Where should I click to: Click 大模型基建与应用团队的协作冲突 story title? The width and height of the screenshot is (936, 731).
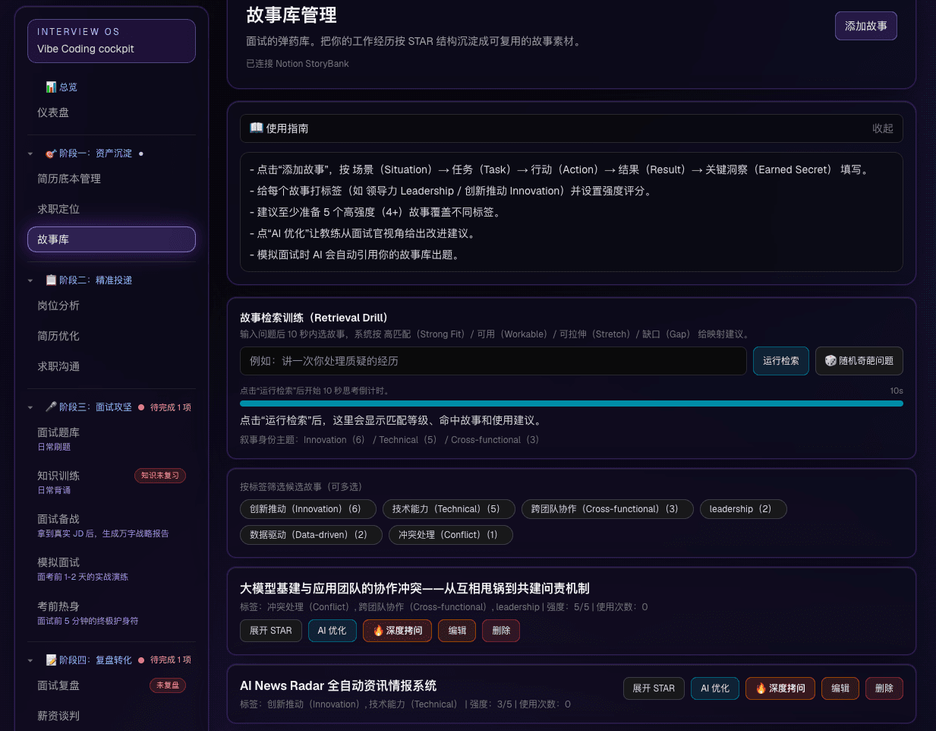point(414,588)
